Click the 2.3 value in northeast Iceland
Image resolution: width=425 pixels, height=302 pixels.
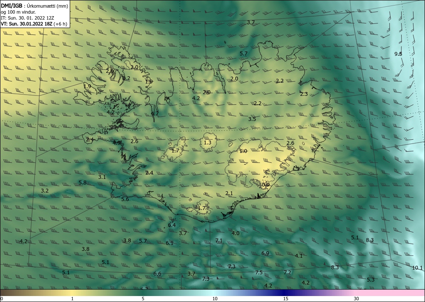pos(304,94)
